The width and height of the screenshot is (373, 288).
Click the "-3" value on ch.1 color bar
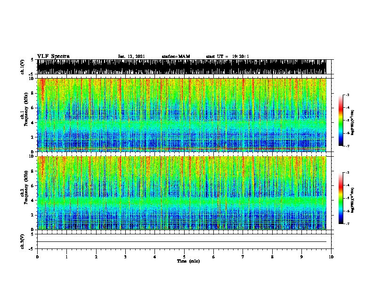347,95
